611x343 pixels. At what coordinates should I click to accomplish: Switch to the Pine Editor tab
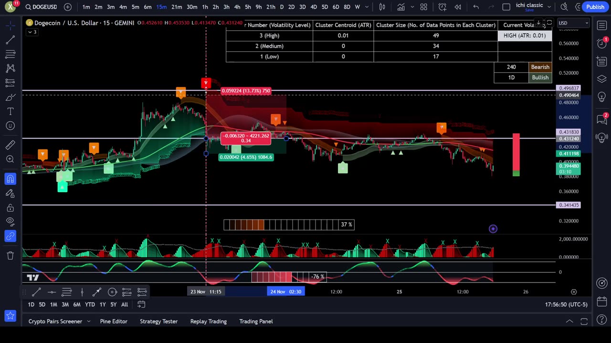point(114,322)
